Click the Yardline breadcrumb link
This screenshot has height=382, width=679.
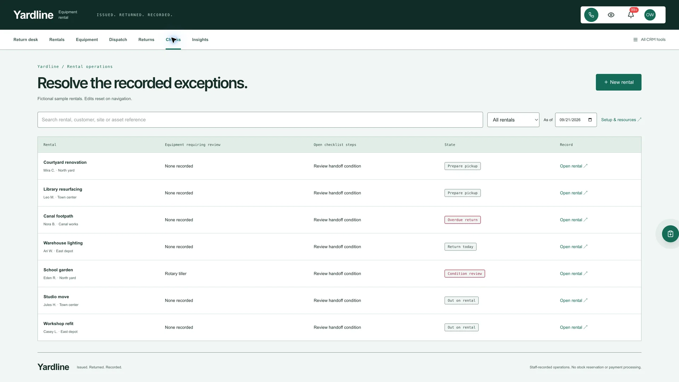(x=48, y=66)
